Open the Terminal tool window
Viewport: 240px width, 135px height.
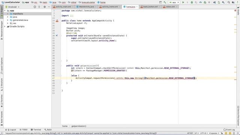36,130
